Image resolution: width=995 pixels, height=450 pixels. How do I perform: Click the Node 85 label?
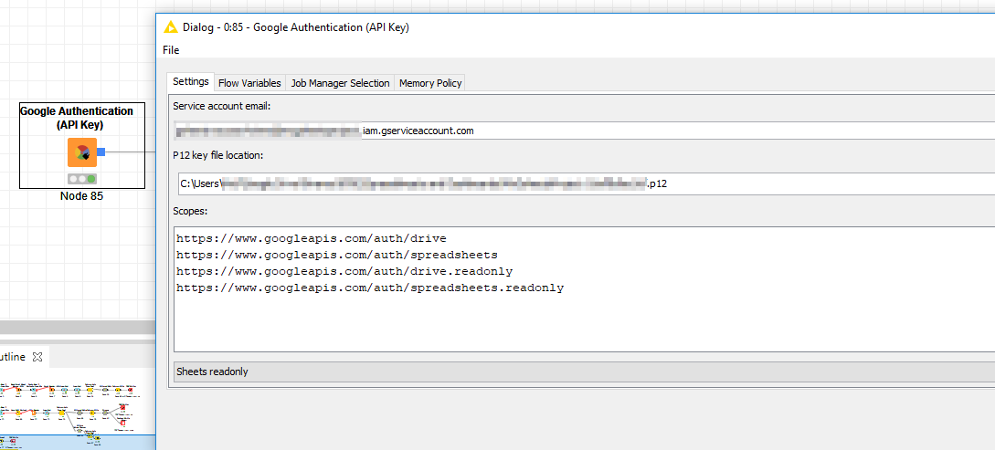pos(82,196)
